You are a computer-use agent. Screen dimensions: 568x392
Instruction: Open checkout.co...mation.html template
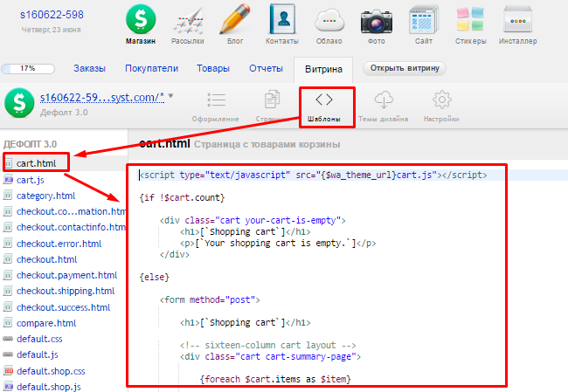point(71,211)
